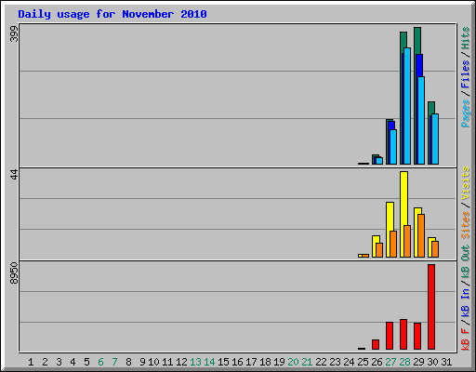Screen dimensions: 476x372
Task: Select the 44 y-axis maximum label
Action: 14,175
